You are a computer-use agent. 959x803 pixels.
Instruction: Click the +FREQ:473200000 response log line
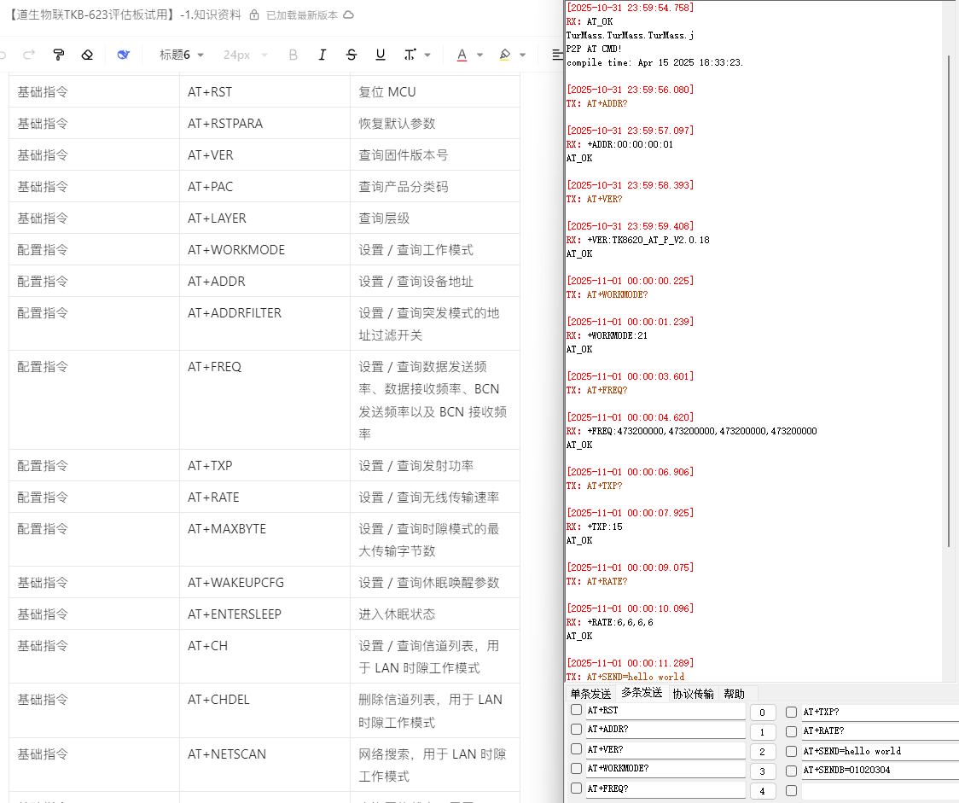(x=692, y=431)
